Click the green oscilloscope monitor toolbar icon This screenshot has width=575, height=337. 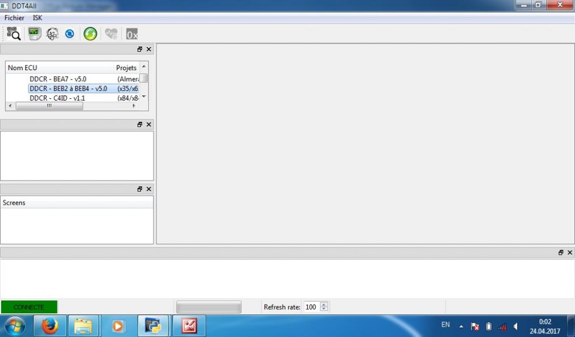35,34
